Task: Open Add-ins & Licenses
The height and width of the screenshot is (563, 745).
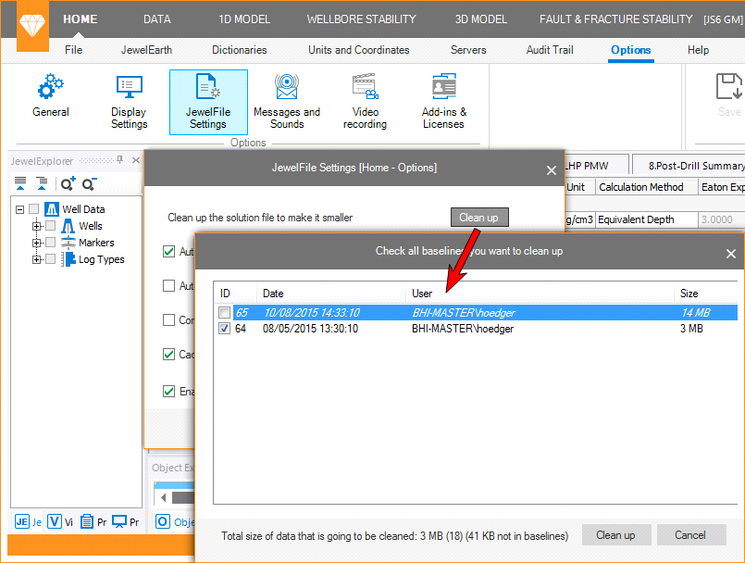Action: (x=443, y=102)
